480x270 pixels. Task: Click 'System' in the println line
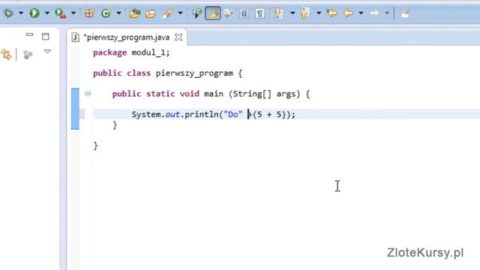click(146, 115)
